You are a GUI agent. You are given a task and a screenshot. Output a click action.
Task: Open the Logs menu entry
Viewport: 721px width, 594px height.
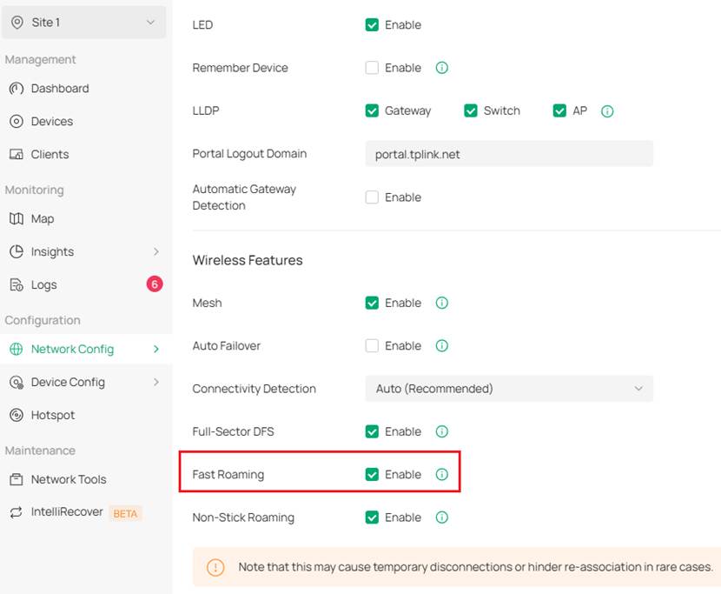pos(43,285)
